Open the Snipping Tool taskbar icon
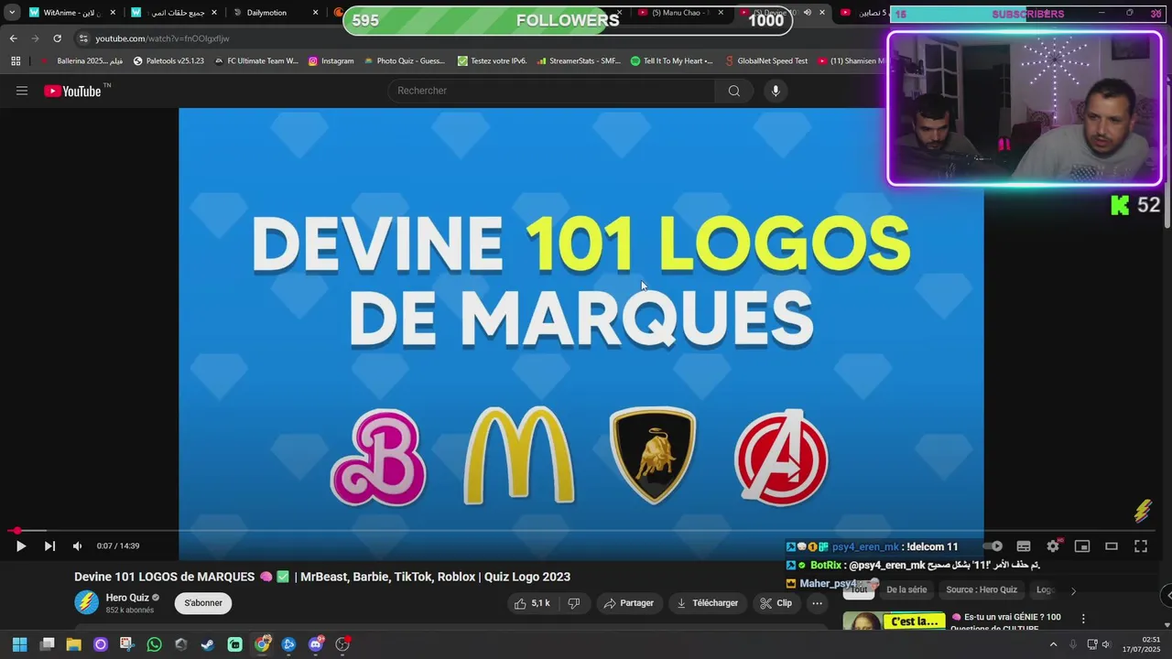Viewport: 1172px width, 659px height. point(127,644)
